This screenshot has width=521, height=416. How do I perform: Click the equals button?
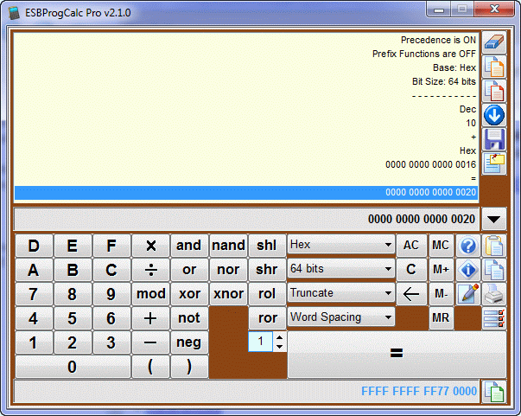(x=397, y=354)
